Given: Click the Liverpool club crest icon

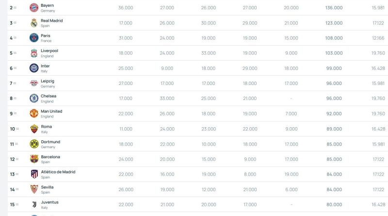Looking at the screenshot, I should pyautogui.click(x=33, y=53).
